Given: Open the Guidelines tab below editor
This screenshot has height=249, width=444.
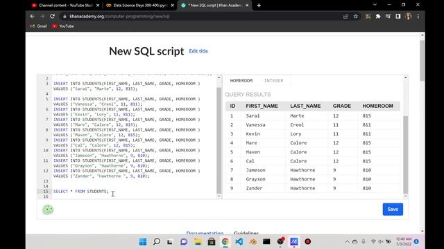Looking at the screenshot, I should [246, 232].
